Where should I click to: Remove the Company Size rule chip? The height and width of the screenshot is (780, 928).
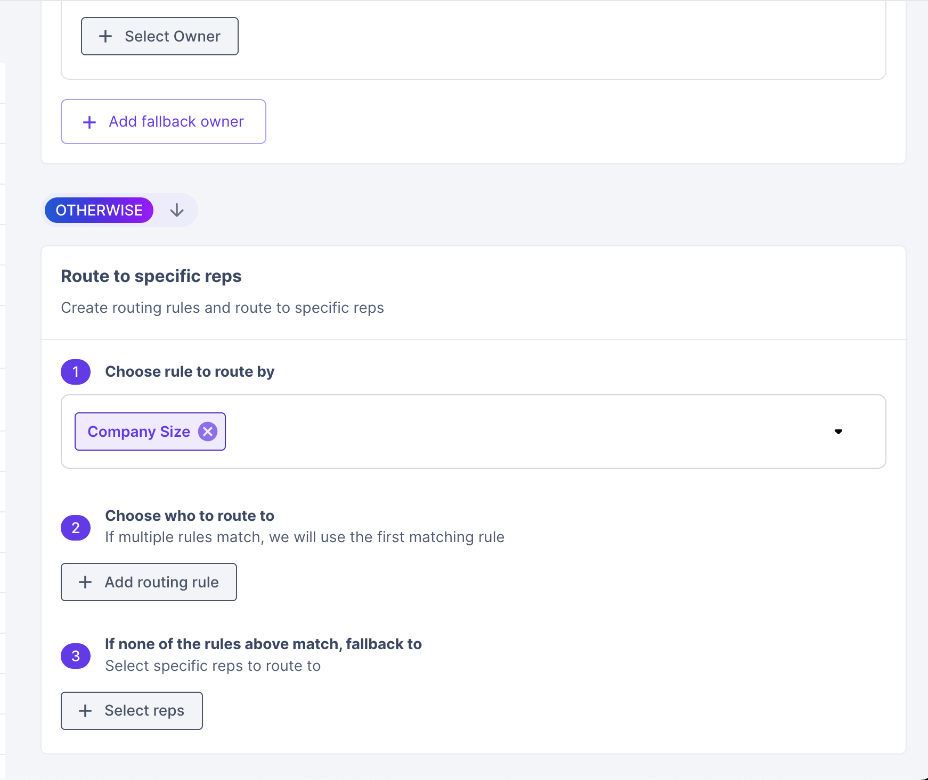click(208, 432)
